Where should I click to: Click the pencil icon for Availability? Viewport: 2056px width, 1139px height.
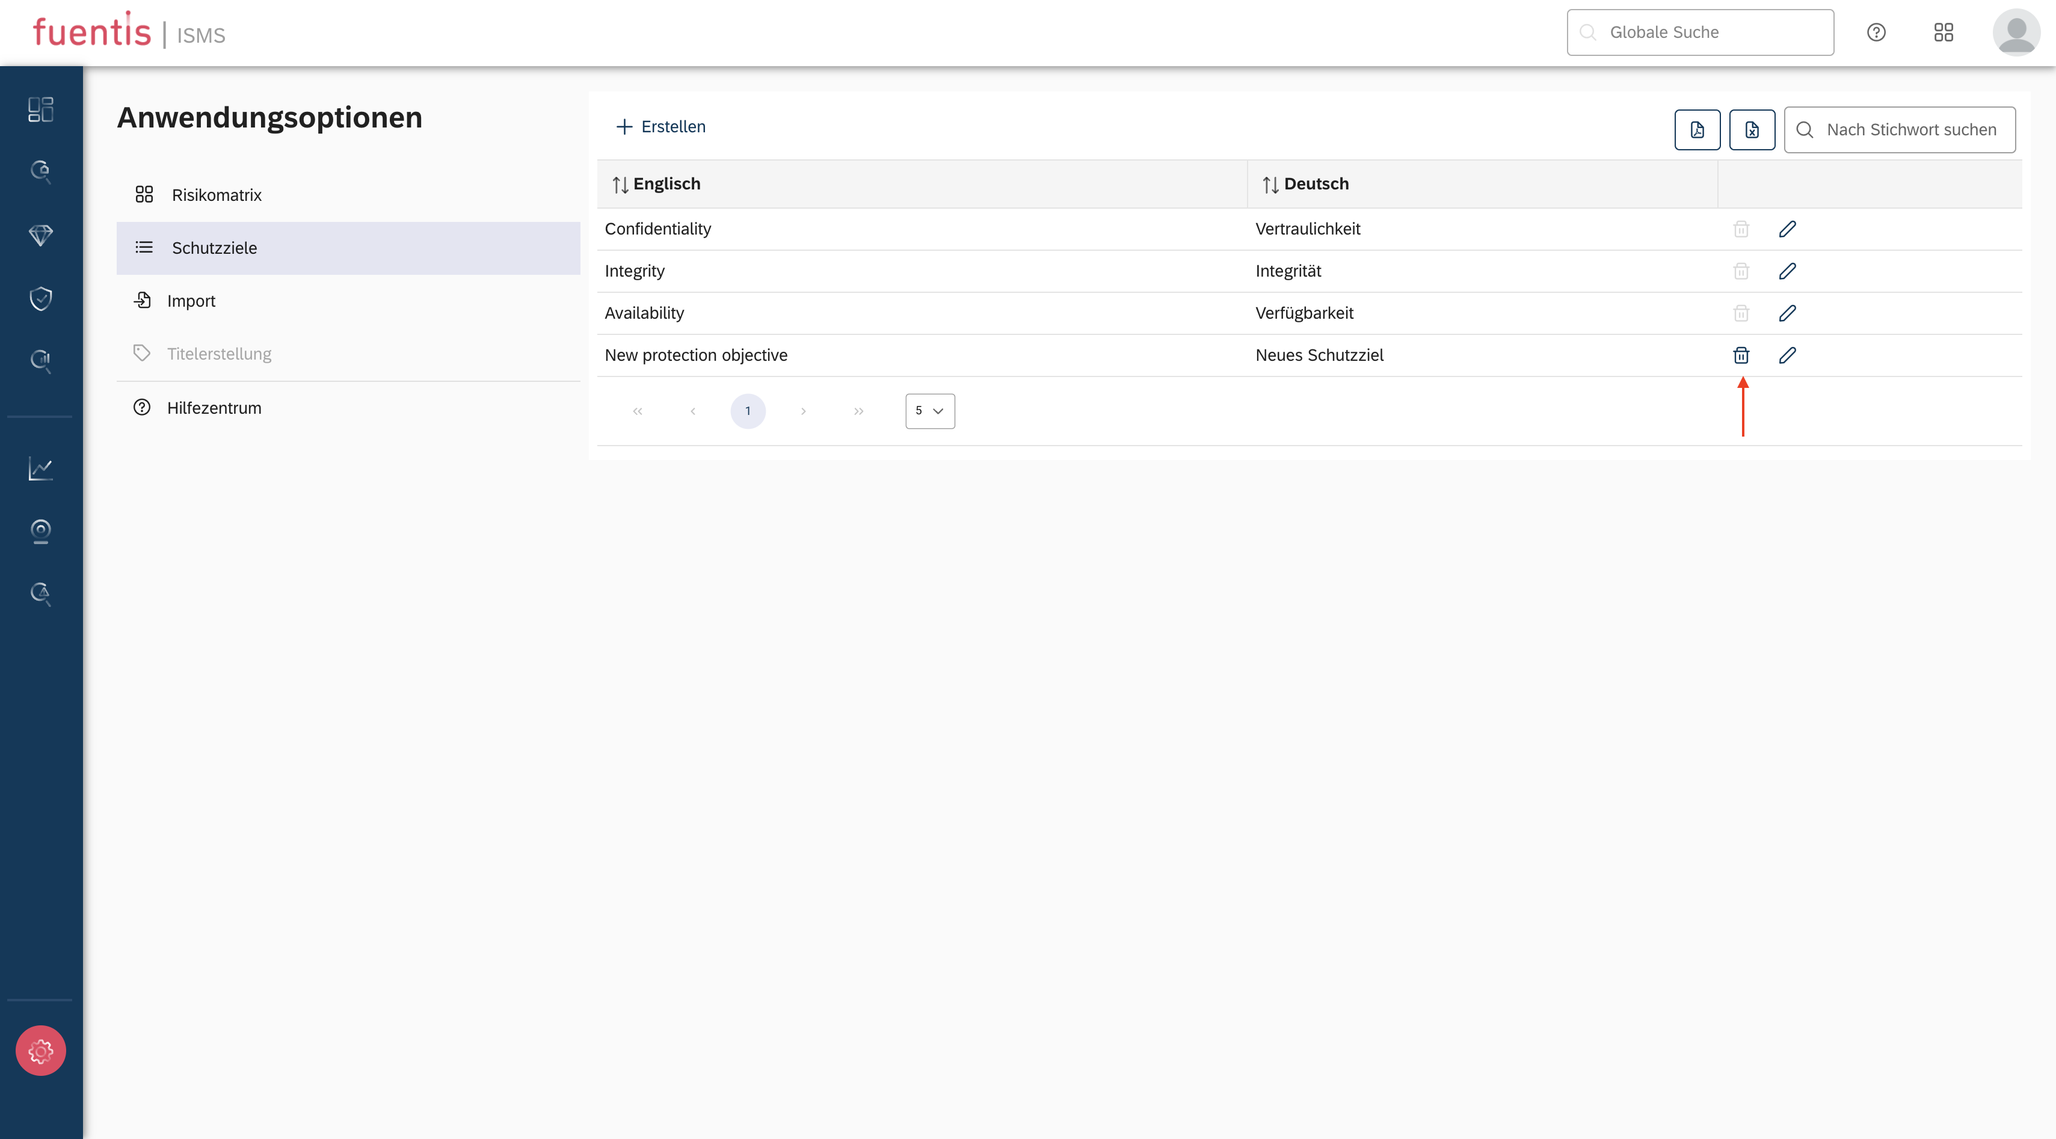(1787, 313)
